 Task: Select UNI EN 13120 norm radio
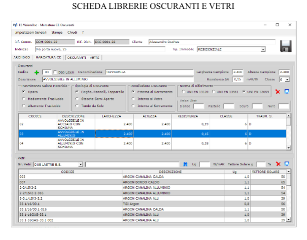click(x=183, y=92)
